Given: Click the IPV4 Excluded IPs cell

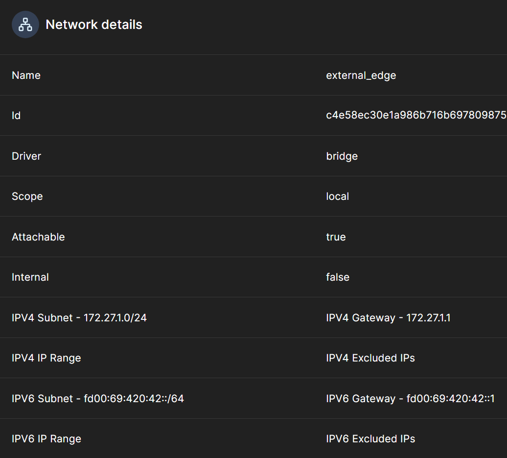Looking at the screenshot, I should click(370, 358).
